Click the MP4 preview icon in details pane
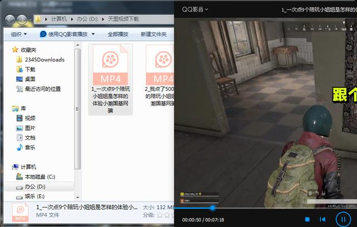The height and width of the screenshot is (227, 357). point(21,212)
